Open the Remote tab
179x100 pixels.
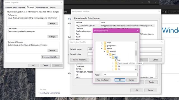53,7
